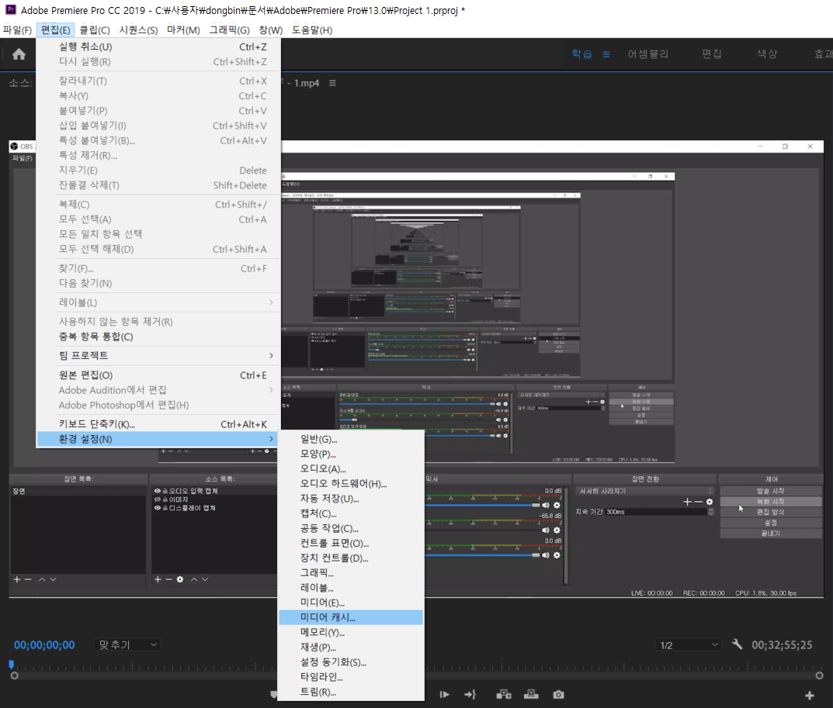Open the 그래픽(G) menu

[229, 30]
